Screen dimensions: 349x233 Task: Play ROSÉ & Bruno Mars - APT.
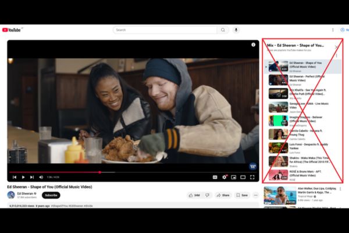[x=302, y=175]
